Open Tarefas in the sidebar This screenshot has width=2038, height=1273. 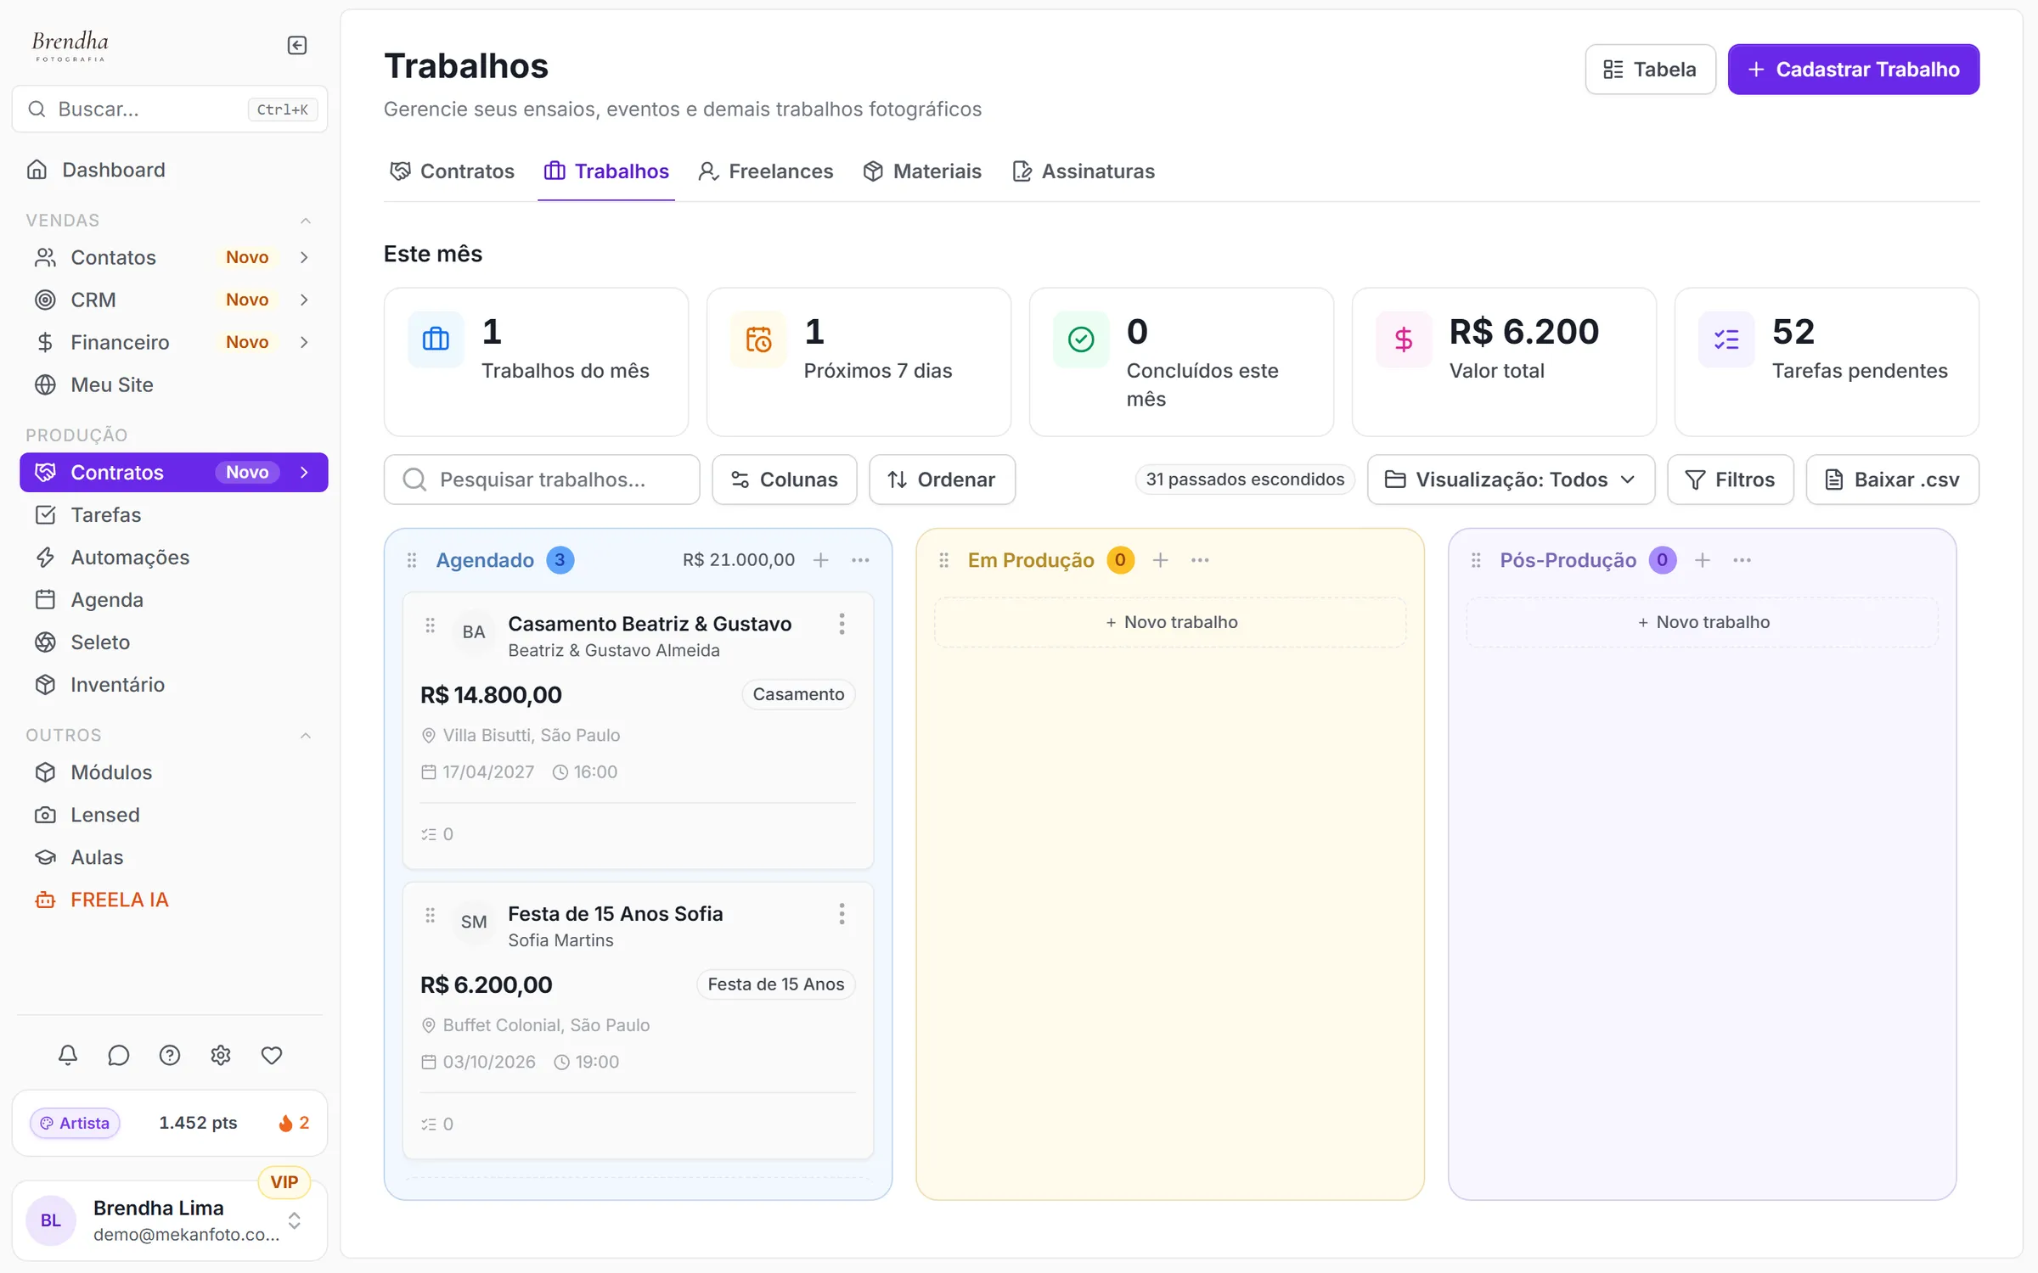coord(173,515)
